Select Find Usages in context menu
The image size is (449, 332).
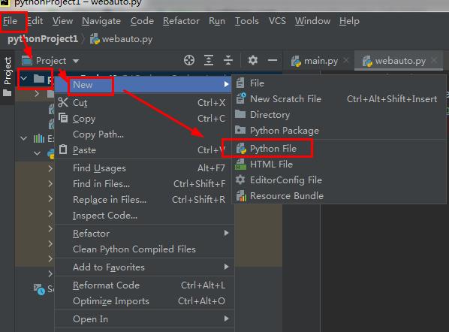pyautogui.click(x=143, y=168)
